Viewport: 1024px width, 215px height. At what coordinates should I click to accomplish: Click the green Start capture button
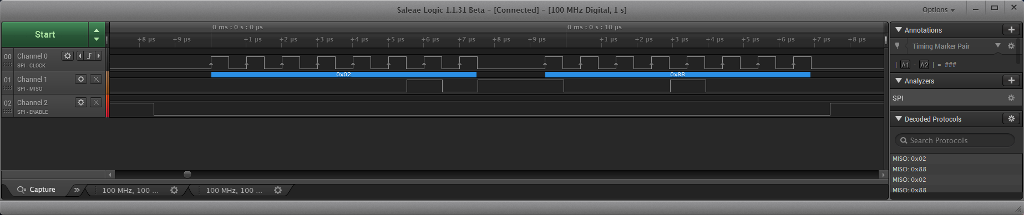[x=45, y=34]
